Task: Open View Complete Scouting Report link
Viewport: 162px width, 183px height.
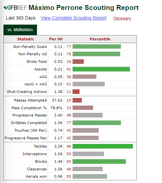Action: [74, 18]
